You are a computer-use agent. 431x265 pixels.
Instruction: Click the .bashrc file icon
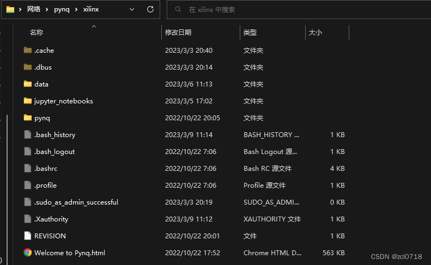27,168
